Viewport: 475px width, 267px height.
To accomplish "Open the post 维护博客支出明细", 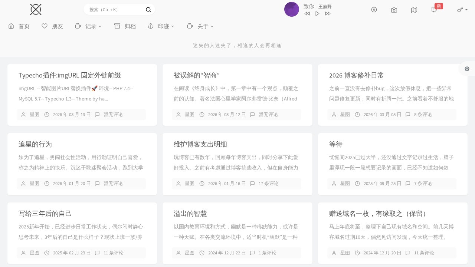I will (200, 144).
